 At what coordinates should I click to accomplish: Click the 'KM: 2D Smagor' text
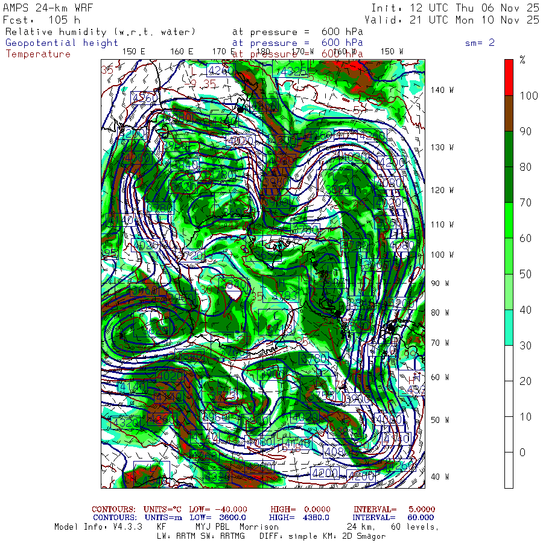click(355, 536)
